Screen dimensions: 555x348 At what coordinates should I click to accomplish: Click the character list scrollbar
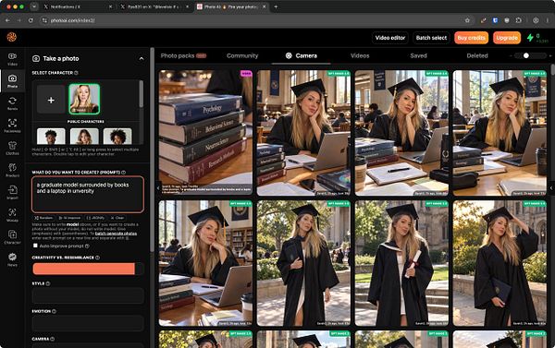[142, 94]
